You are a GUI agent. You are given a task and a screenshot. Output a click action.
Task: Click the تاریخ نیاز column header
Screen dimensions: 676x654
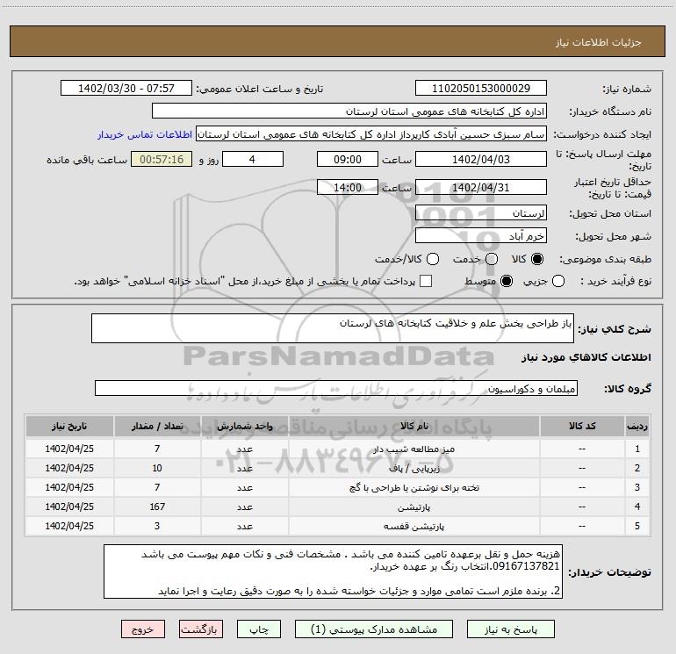[69, 427]
